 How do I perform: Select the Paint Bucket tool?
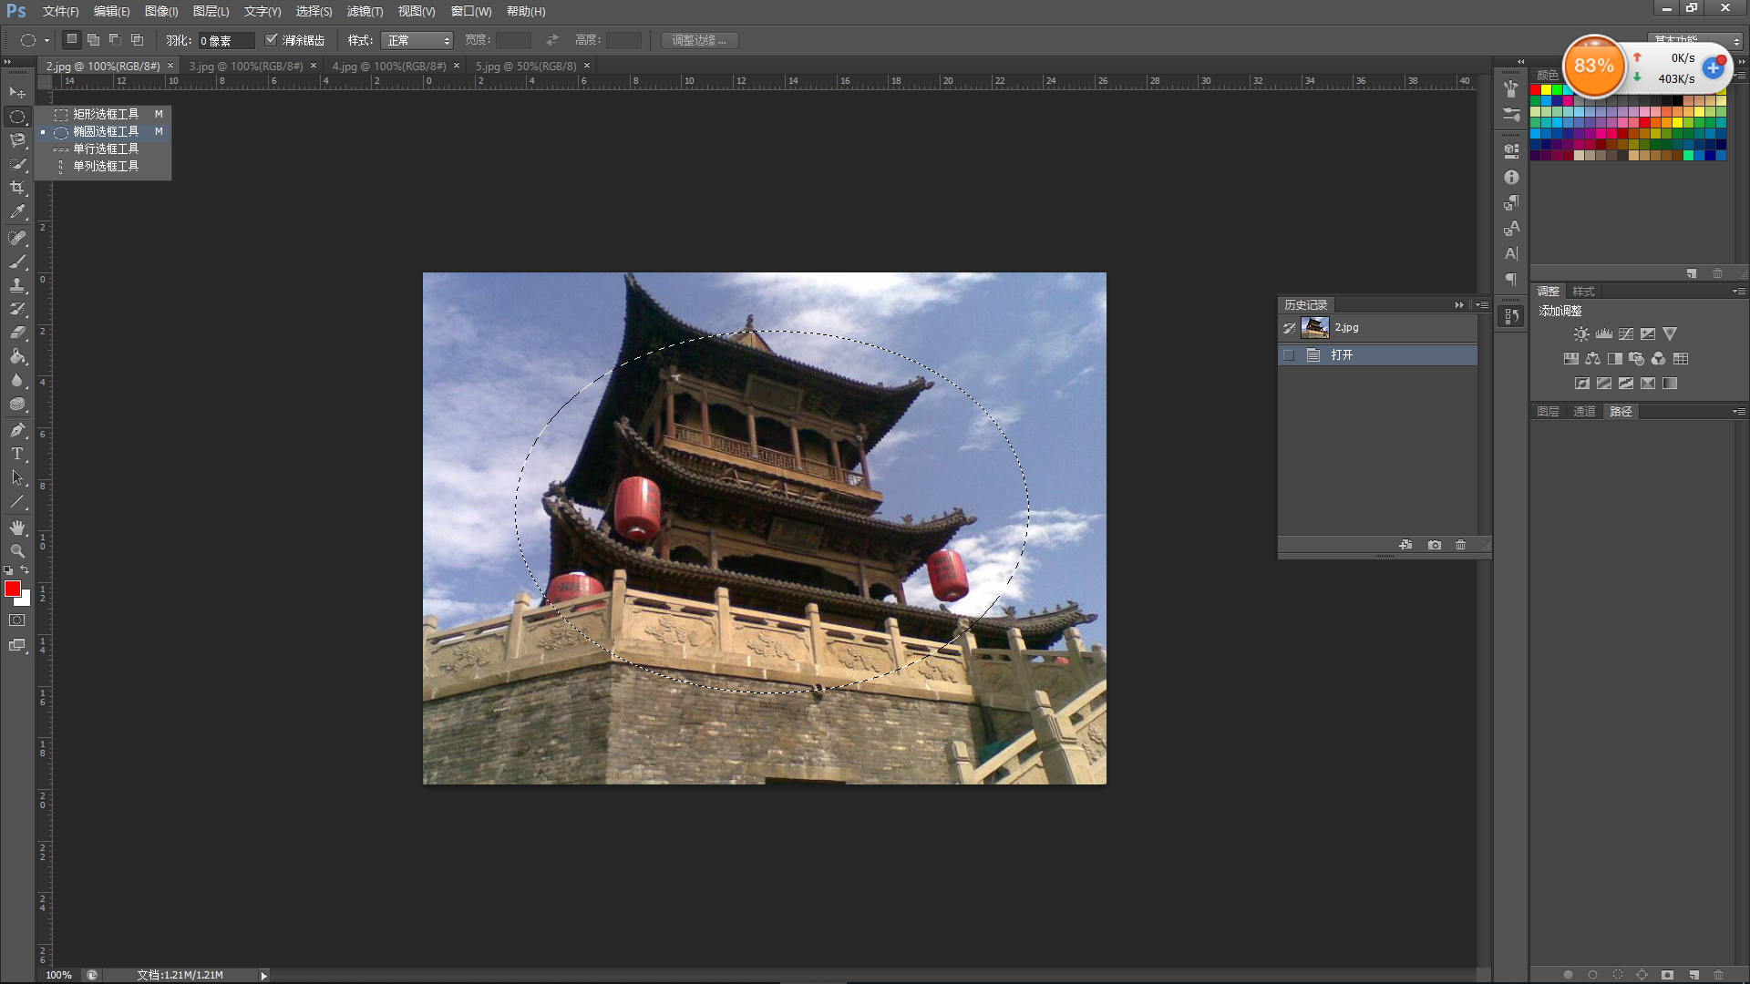click(x=17, y=356)
